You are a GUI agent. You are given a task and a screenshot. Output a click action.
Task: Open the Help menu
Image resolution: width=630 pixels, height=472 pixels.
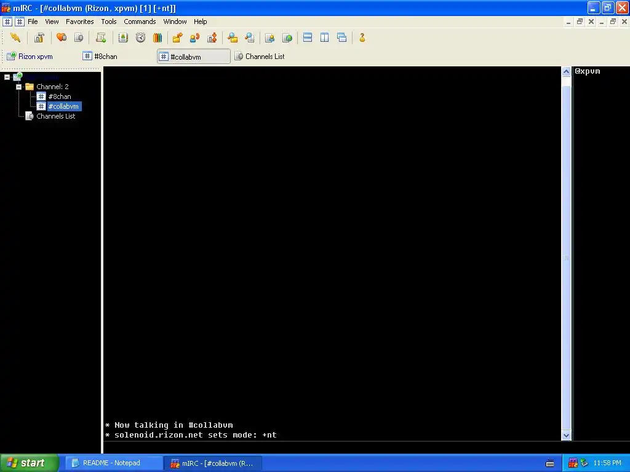coord(200,22)
